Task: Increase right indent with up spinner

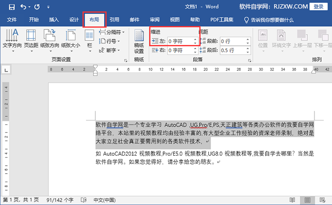Action: tap(195, 48)
